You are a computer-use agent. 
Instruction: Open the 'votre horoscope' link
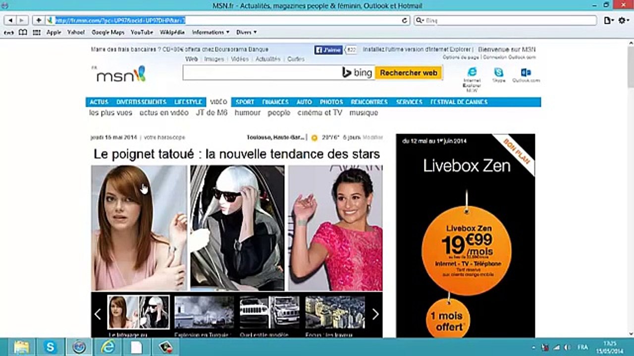(x=164, y=137)
